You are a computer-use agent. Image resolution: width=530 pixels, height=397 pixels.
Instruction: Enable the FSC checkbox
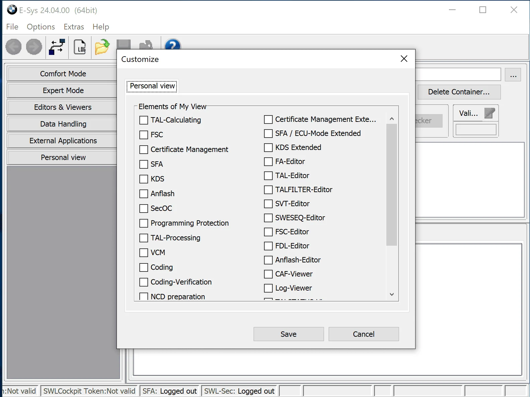(x=144, y=135)
